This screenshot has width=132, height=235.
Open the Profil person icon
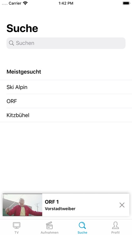(x=115, y=225)
